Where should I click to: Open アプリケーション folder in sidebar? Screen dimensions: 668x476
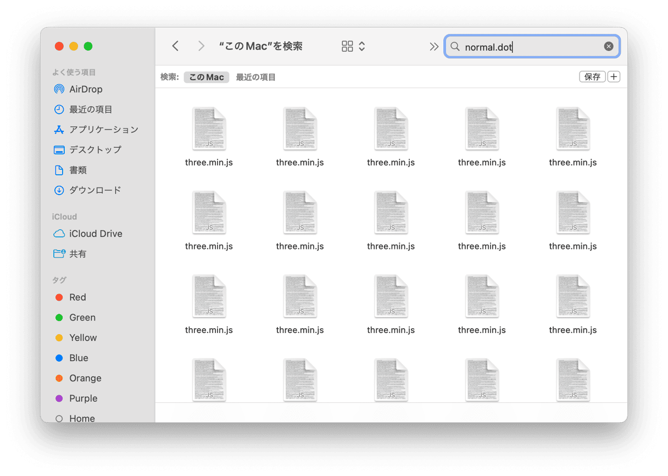pyautogui.click(x=103, y=130)
